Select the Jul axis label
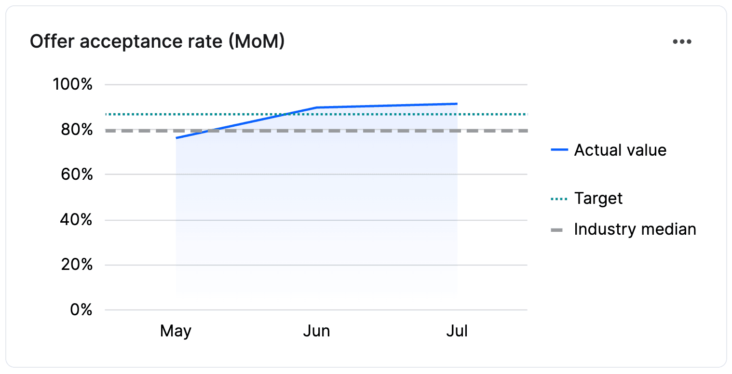732x374 pixels. click(456, 331)
